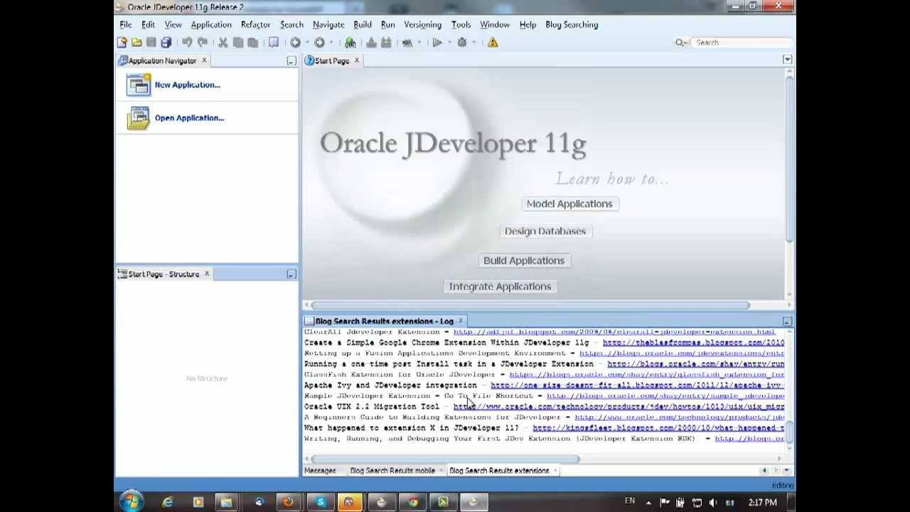Click the Copy toolbar icon
The image size is (910, 512).
point(237,43)
